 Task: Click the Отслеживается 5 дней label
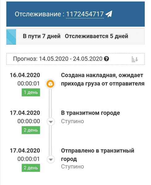coord(96,36)
